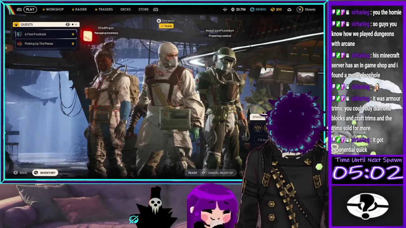
Task: Open the Chronic profile name in top bar
Action: coord(310,9)
